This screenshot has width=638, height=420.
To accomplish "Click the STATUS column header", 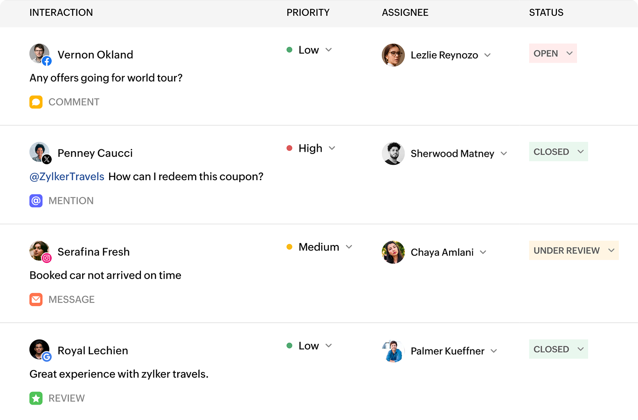I will 546,13.
